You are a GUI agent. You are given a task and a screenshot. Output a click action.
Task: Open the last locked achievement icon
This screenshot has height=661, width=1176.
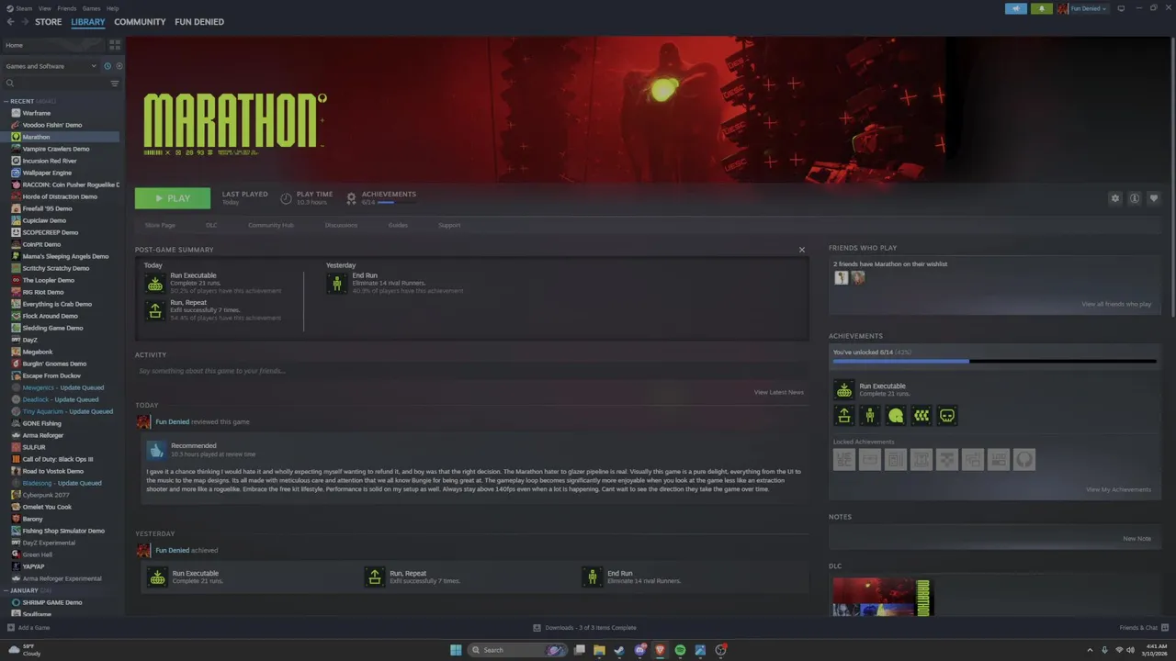coord(1024,460)
